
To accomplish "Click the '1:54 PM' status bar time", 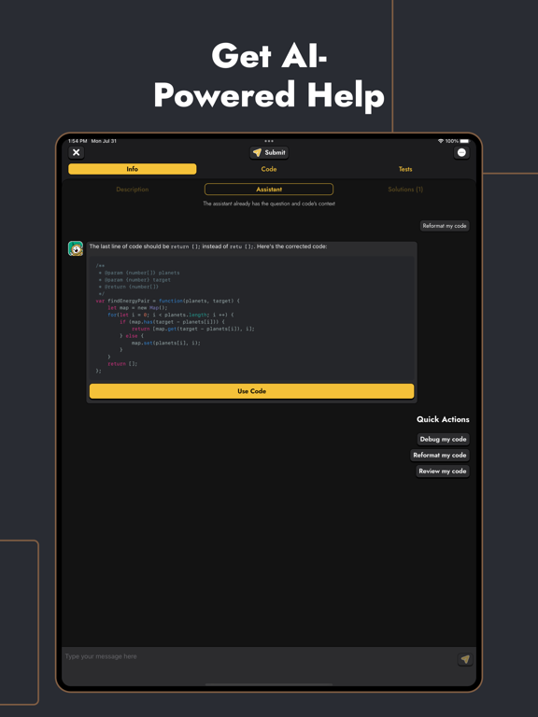I will [78, 141].
